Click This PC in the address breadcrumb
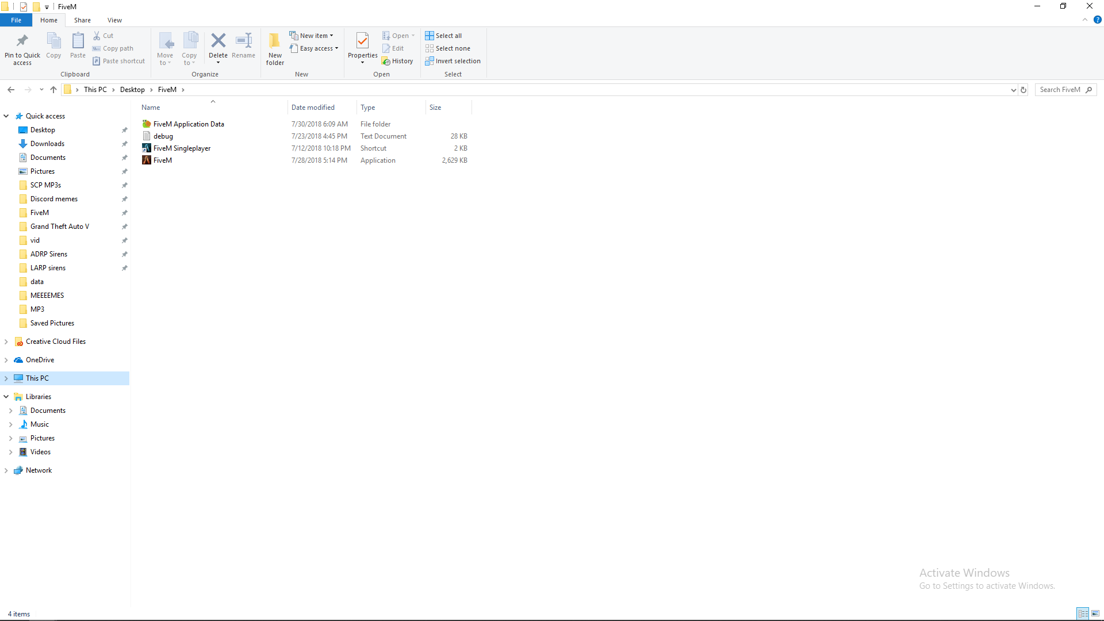Image resolution: width=1104 pixels, height=621 pixels. (95, 90)
